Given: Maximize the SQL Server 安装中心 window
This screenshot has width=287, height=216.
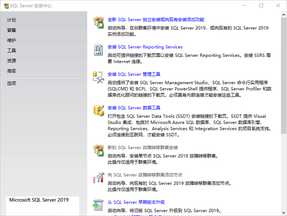Looking at the screenshot, I should pyautogui.click(x=261, y=6).
